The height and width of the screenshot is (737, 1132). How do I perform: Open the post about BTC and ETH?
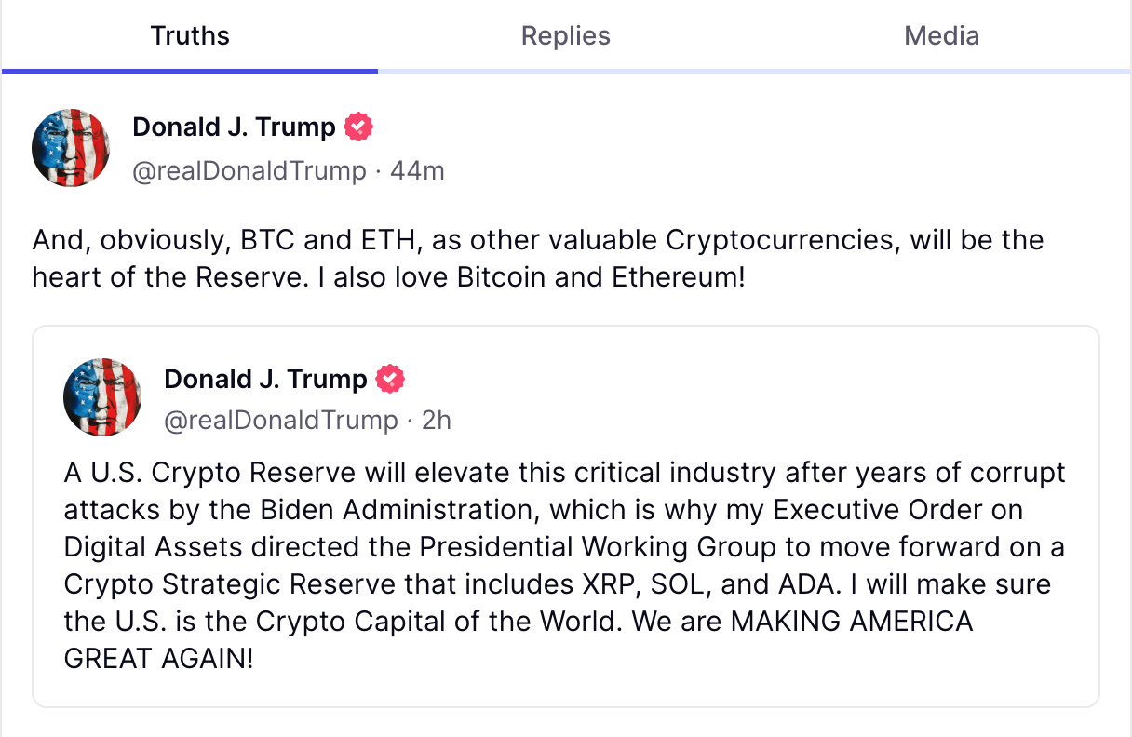538,259
